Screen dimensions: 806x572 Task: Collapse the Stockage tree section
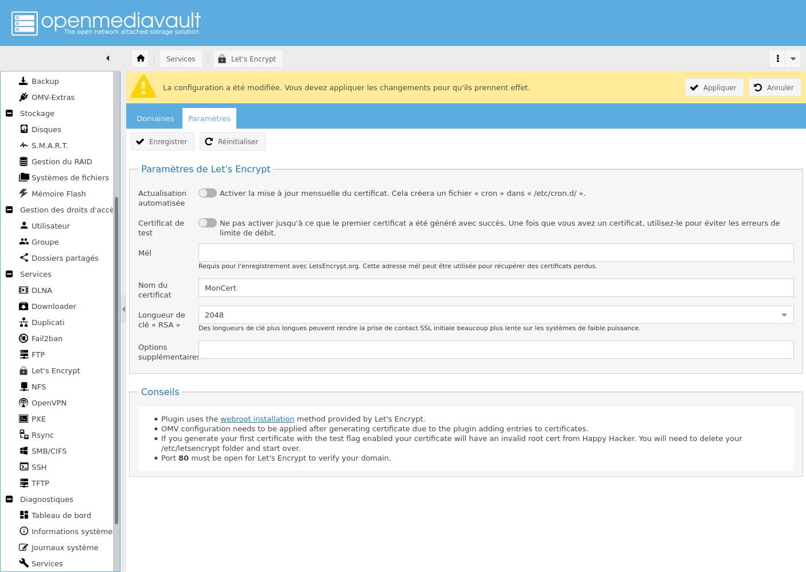tap(9, 114)
